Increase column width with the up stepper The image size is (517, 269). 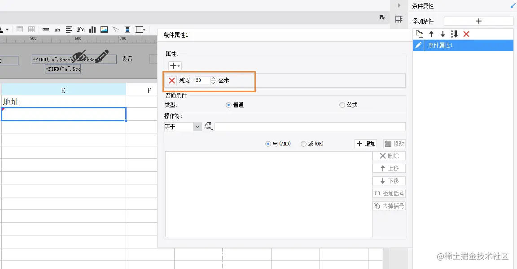coord(213,78)
